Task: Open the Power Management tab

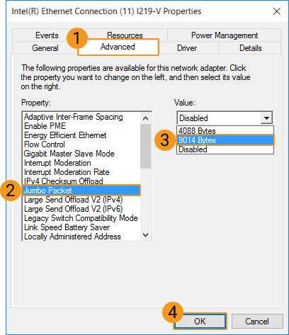Action: 225,35
